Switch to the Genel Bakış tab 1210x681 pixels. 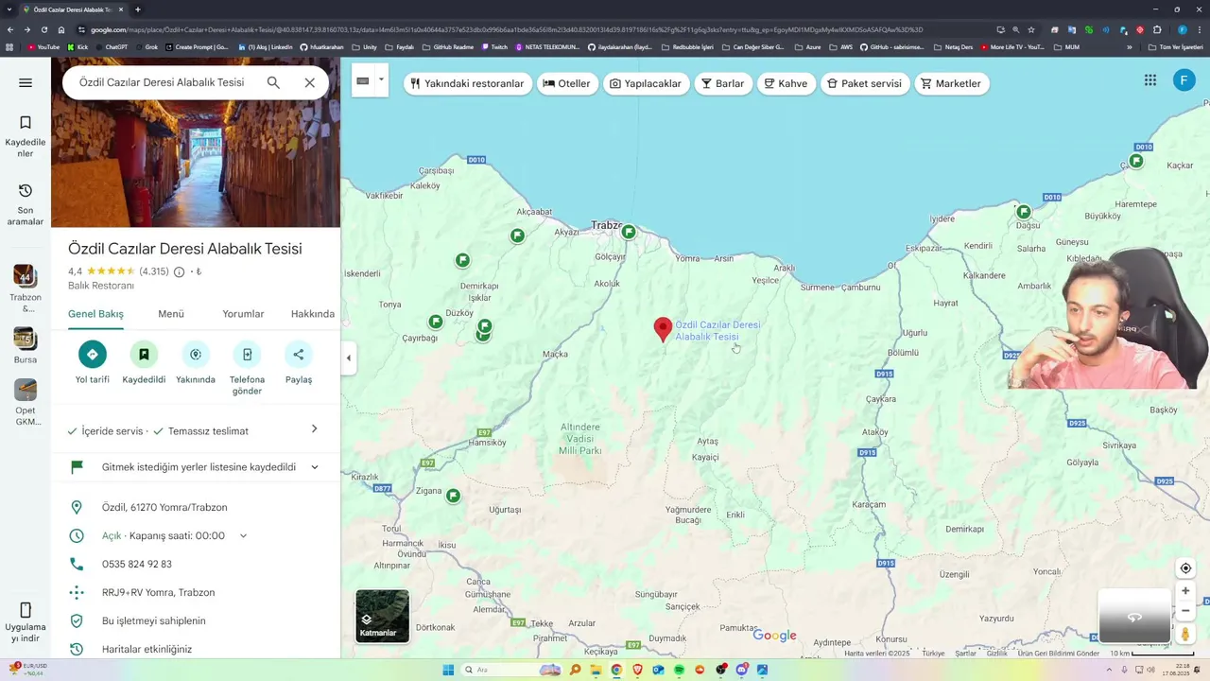point(95,314)
